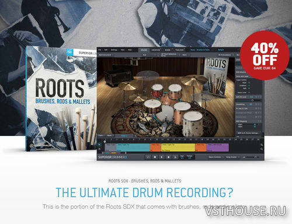Click the song overview scrollbar under timeline

pos(114,153)
